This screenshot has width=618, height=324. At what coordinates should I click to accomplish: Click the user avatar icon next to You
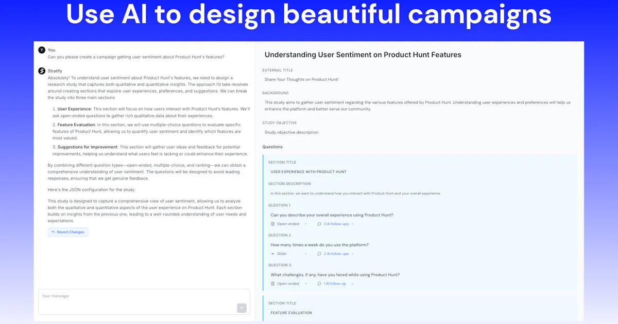point(42,50)
